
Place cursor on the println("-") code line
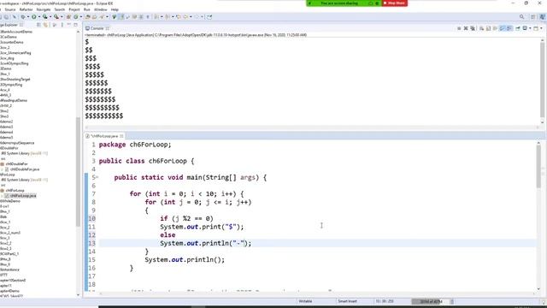pyautogui.click(x=205, y=243)
